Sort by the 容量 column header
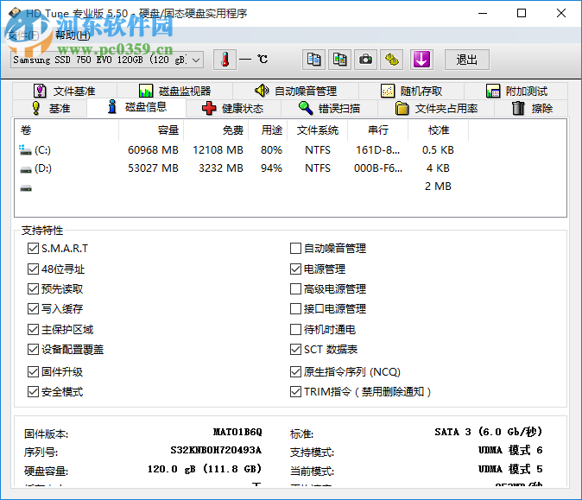 tap(151, 130)
